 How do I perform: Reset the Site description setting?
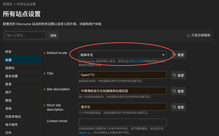[x=178, y=91]
